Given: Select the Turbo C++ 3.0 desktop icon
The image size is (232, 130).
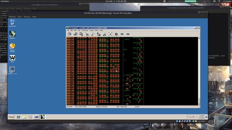Looking at the screenshot, I should [x=12, y=70].
